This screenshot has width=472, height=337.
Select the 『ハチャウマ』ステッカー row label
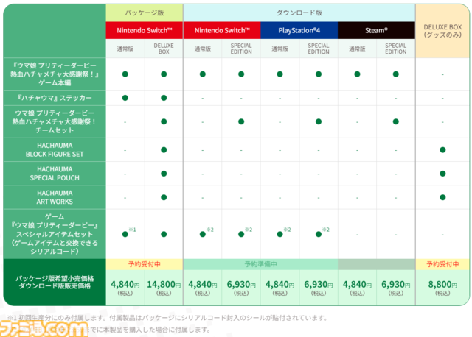click(x=55, y=98)
